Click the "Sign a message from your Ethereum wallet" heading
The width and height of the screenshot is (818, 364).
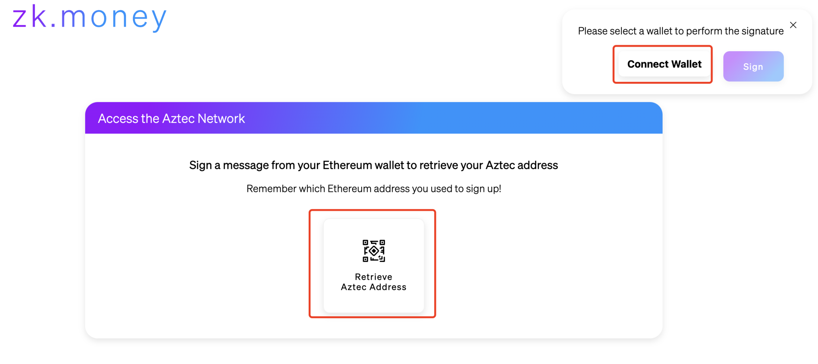[373, 165]
